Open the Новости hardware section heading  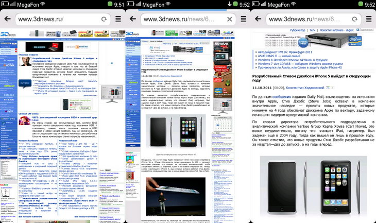point(28,141)
